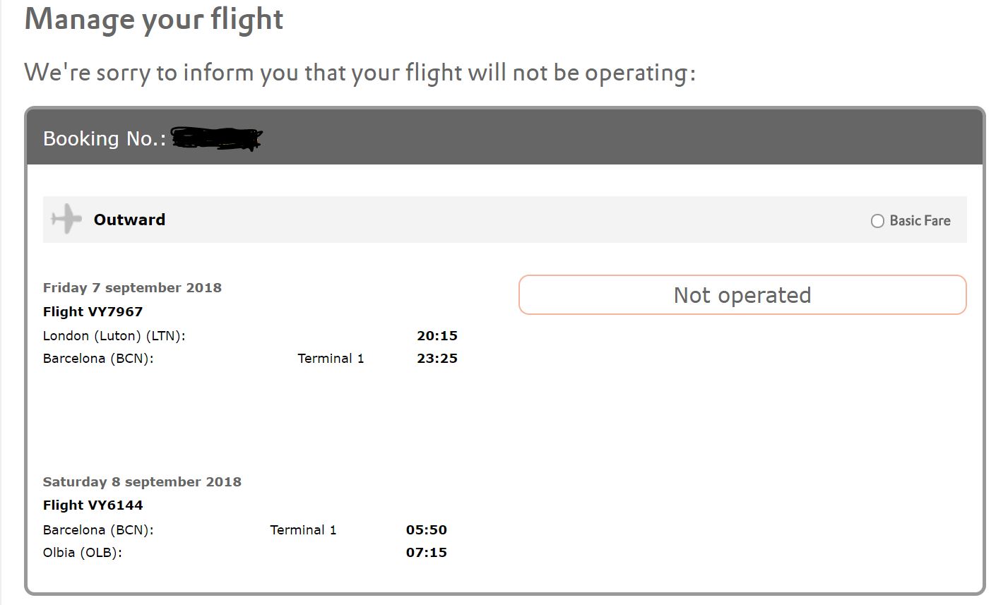The height and width of the screenshot is (605, 1008).
Task: Click Terminal 1 next to 23:25
Action: [331, 358]
